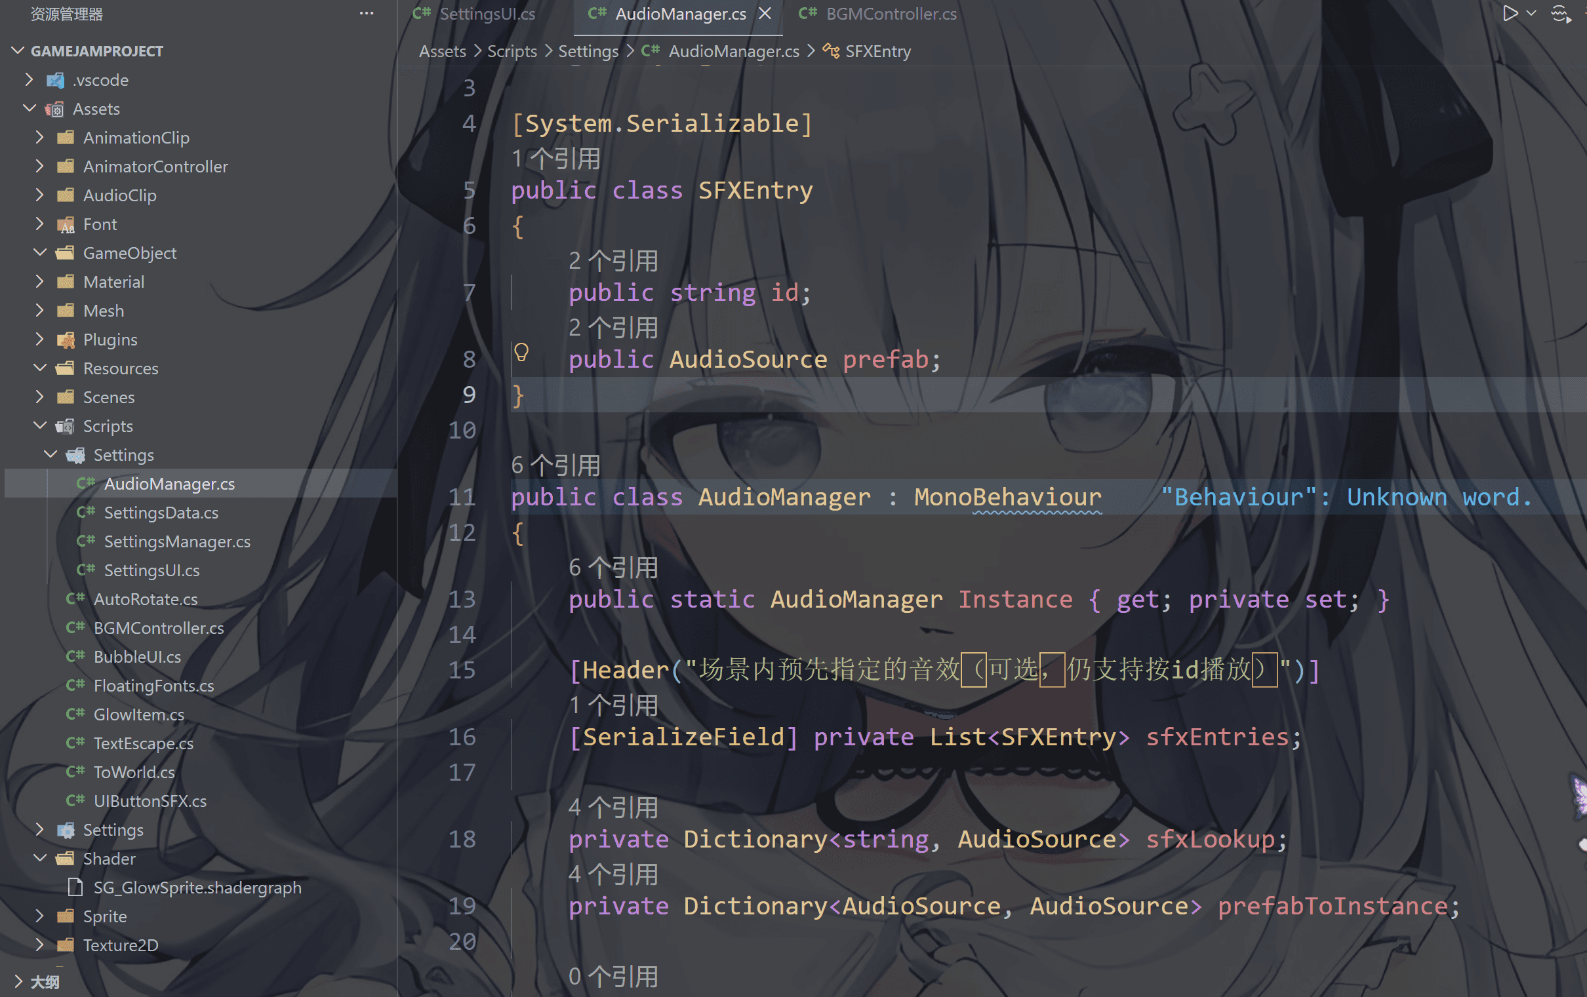
Task: Click the Run play button icon
Action: tap(1509, 14)
